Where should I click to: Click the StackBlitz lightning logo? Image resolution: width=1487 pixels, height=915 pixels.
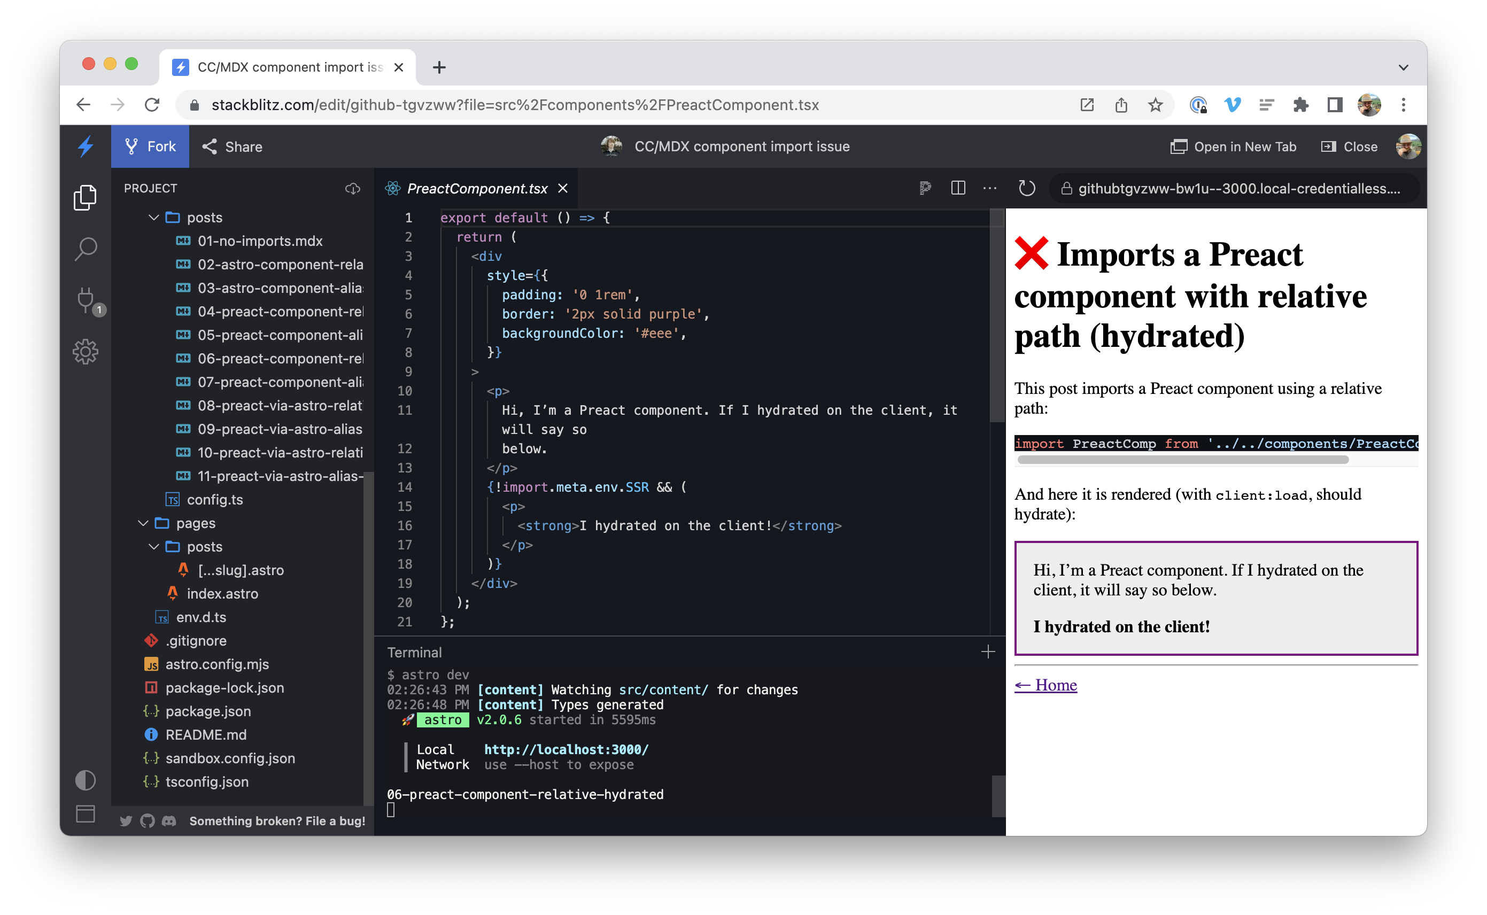point(86,146)
